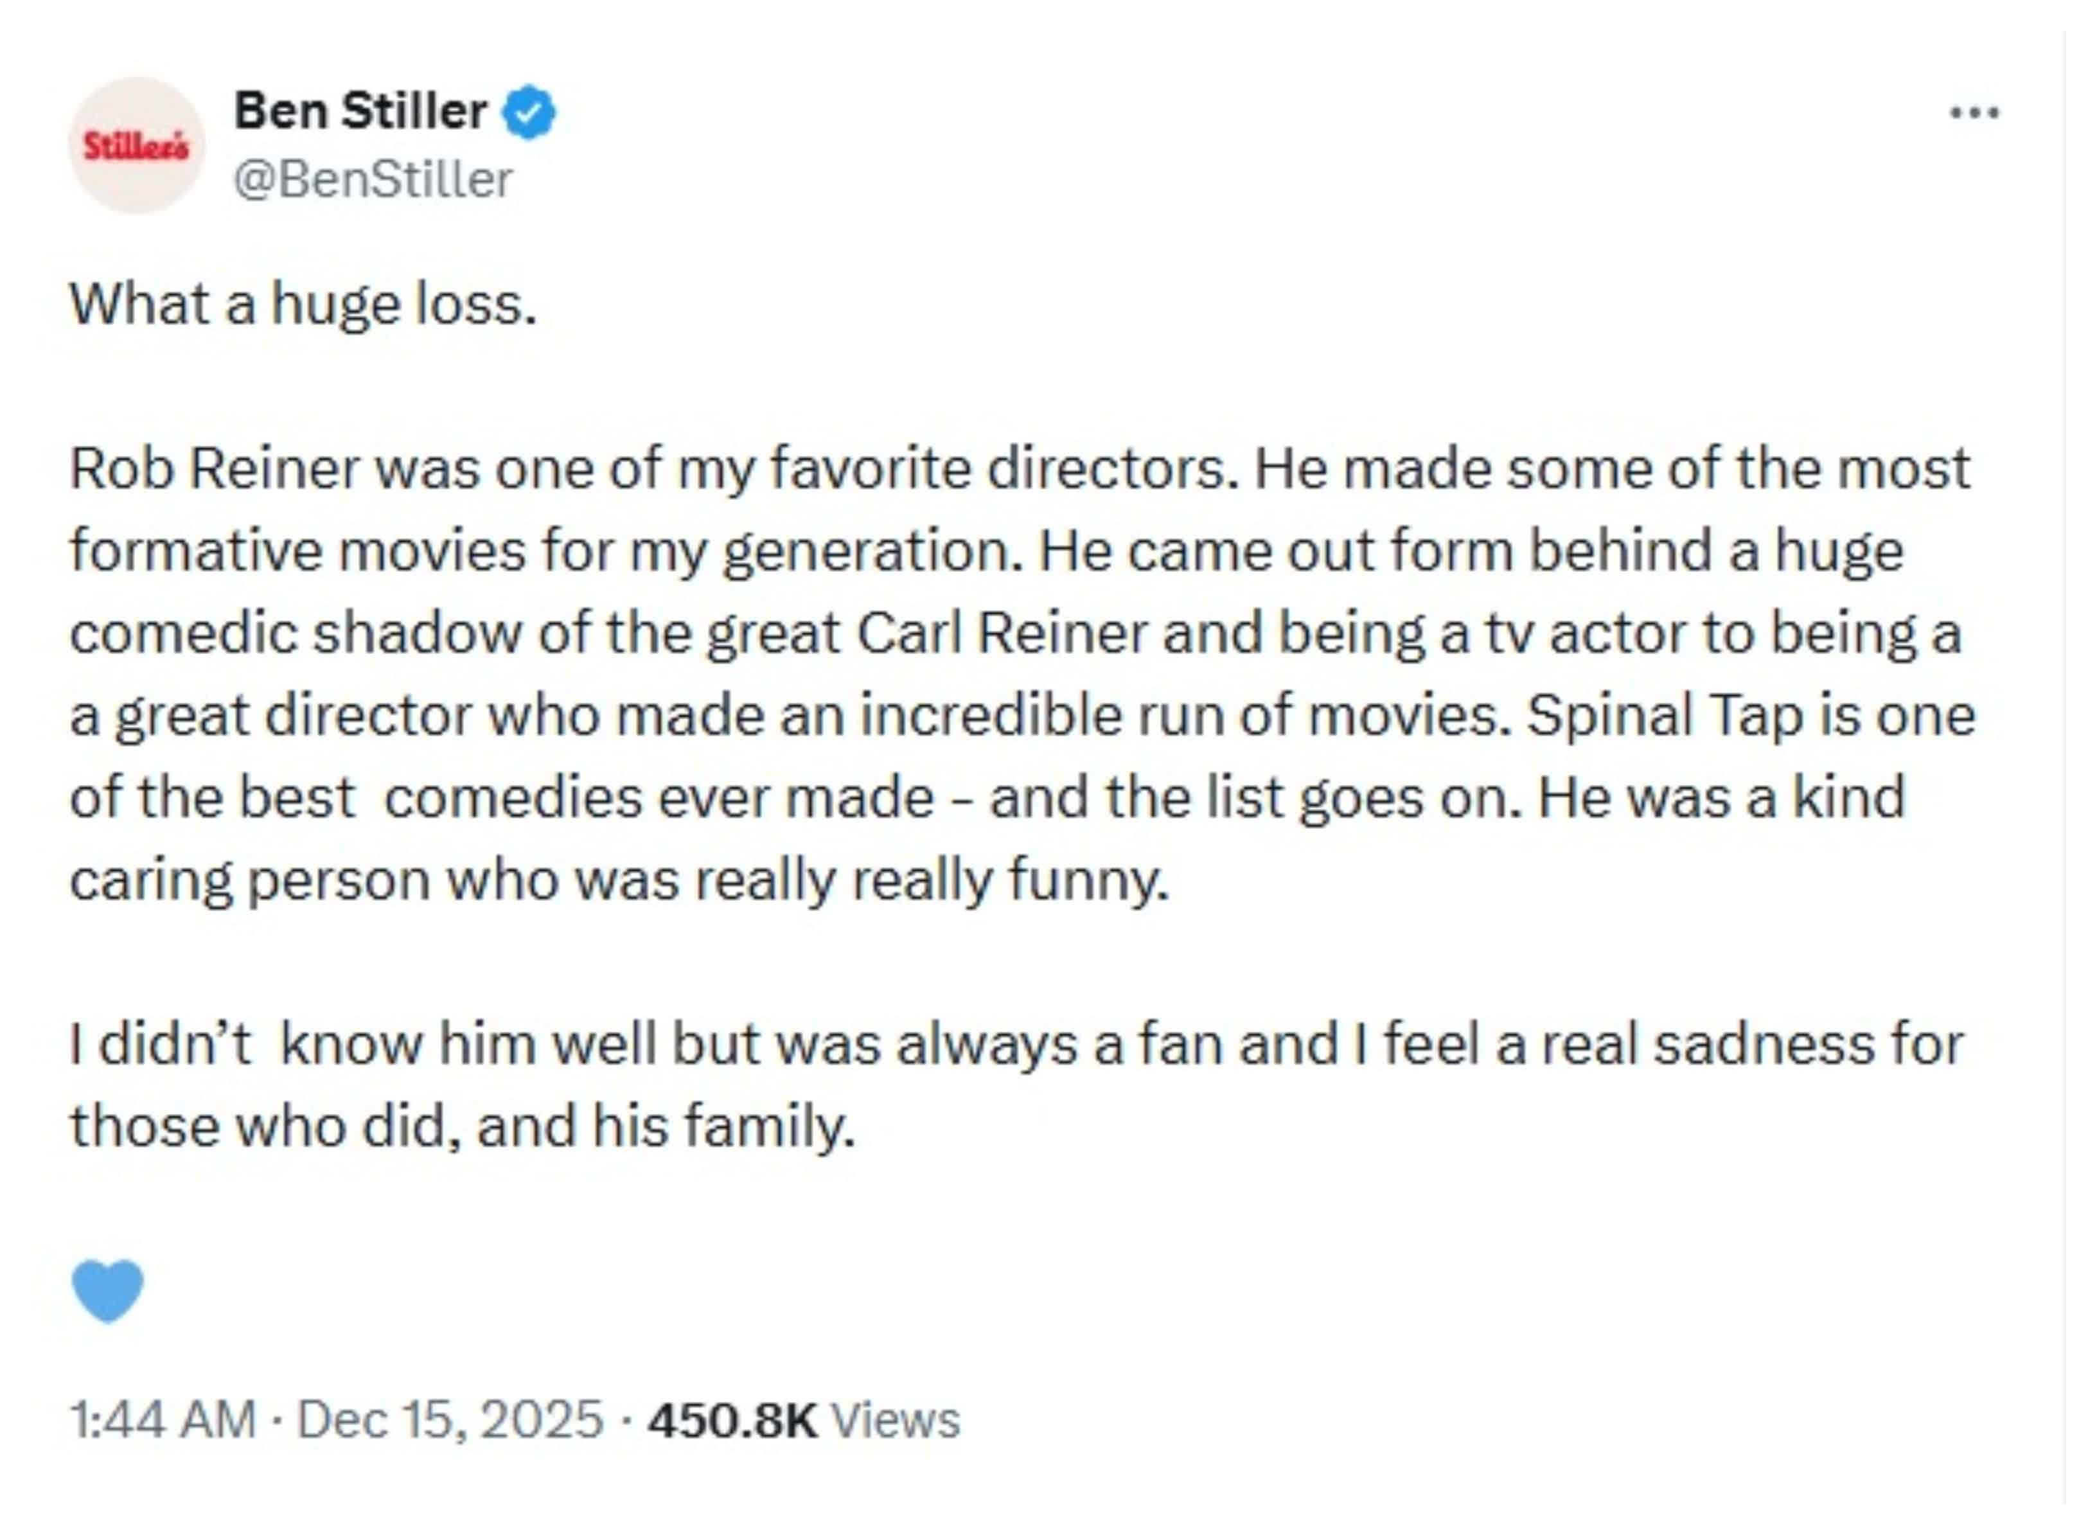Viewport: 2097px width, 1535px height.
Task: Click the 1:44 AM timestamp
Action: [x=163, y=1420]
